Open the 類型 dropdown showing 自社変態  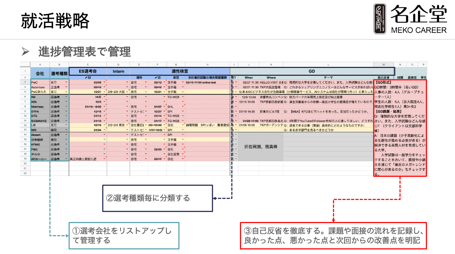click(x=183, y=154)
